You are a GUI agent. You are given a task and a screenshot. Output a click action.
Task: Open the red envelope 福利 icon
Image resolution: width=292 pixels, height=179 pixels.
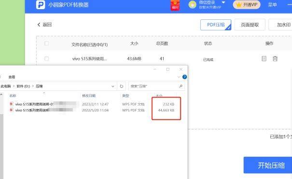(175, 5)
